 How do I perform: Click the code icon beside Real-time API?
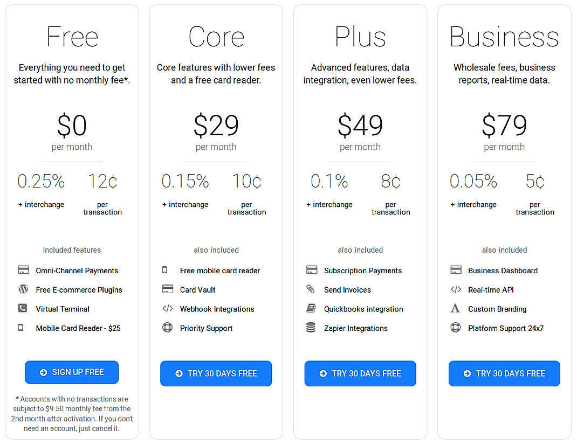click(x=456, y=289)
